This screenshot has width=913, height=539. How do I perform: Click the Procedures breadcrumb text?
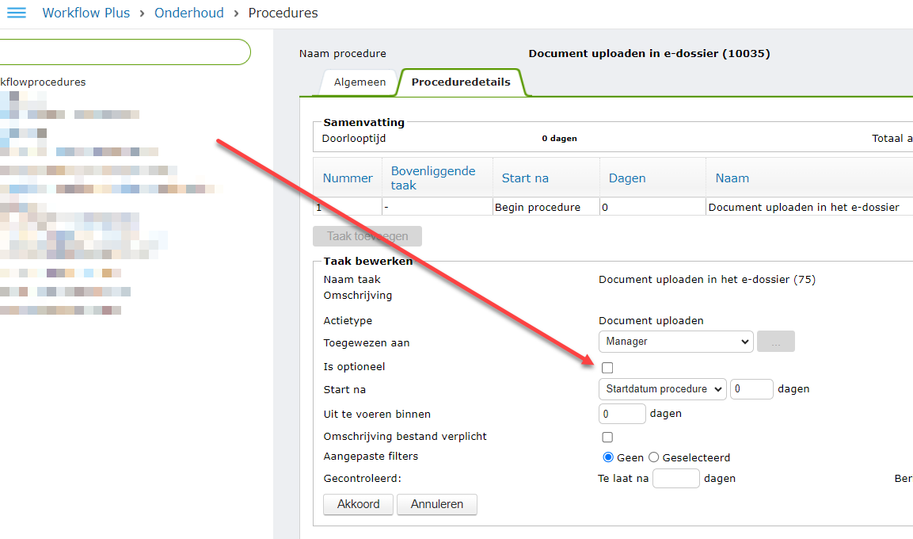283,13
